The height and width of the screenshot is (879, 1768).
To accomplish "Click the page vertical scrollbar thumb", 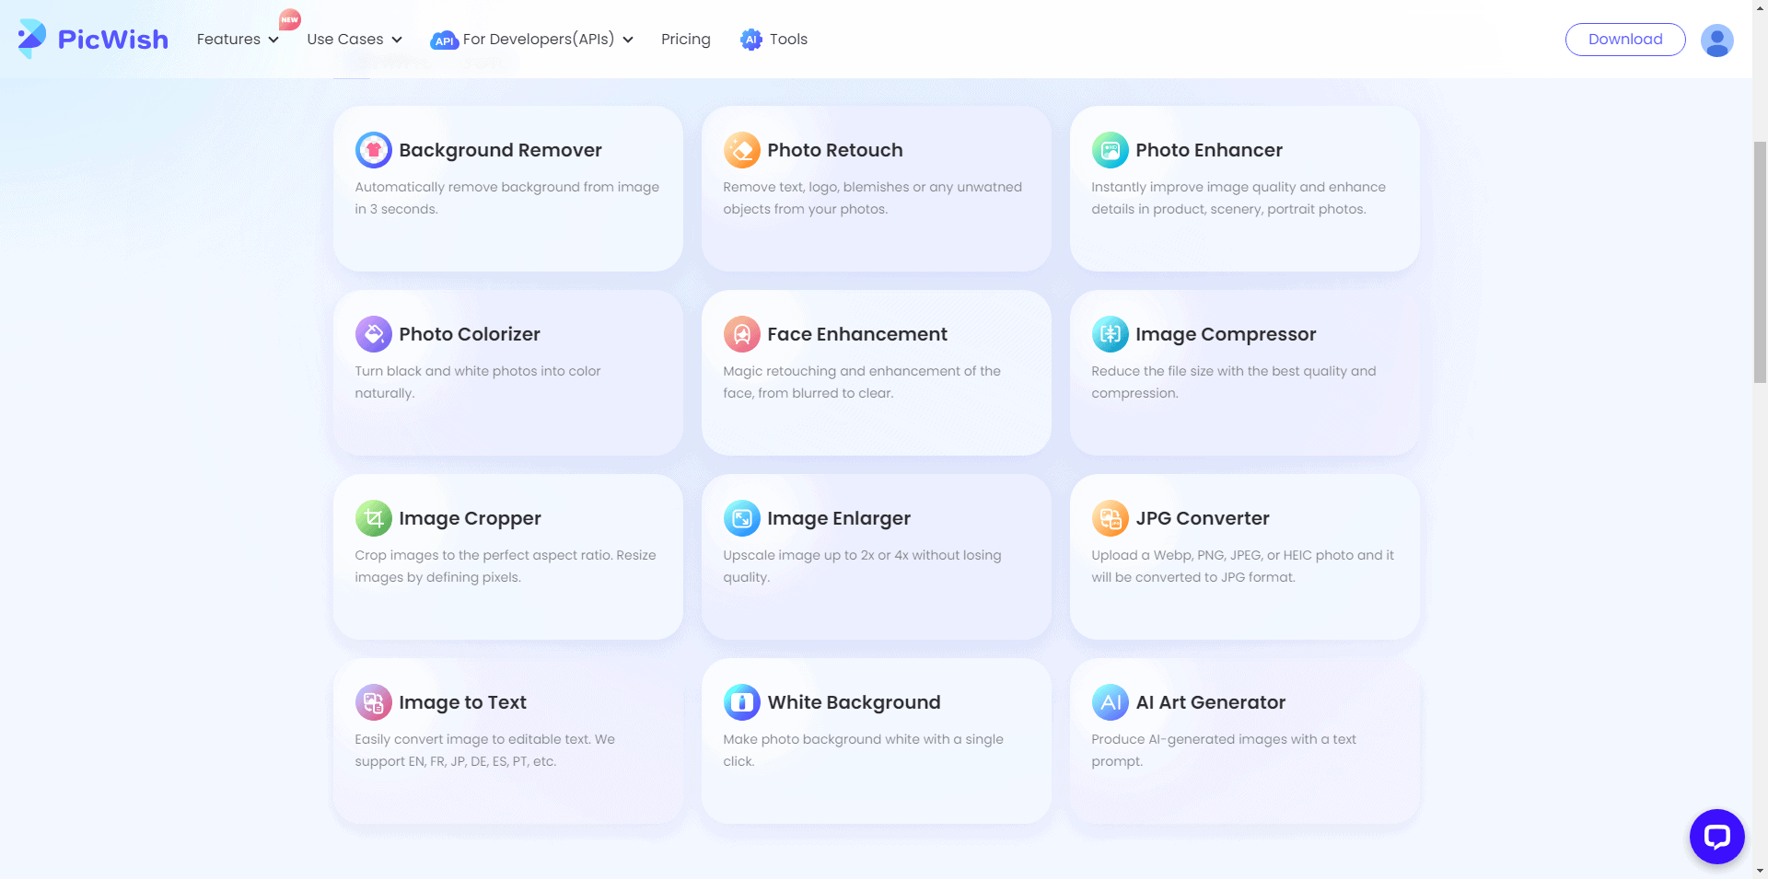I will pos(1760,262).
